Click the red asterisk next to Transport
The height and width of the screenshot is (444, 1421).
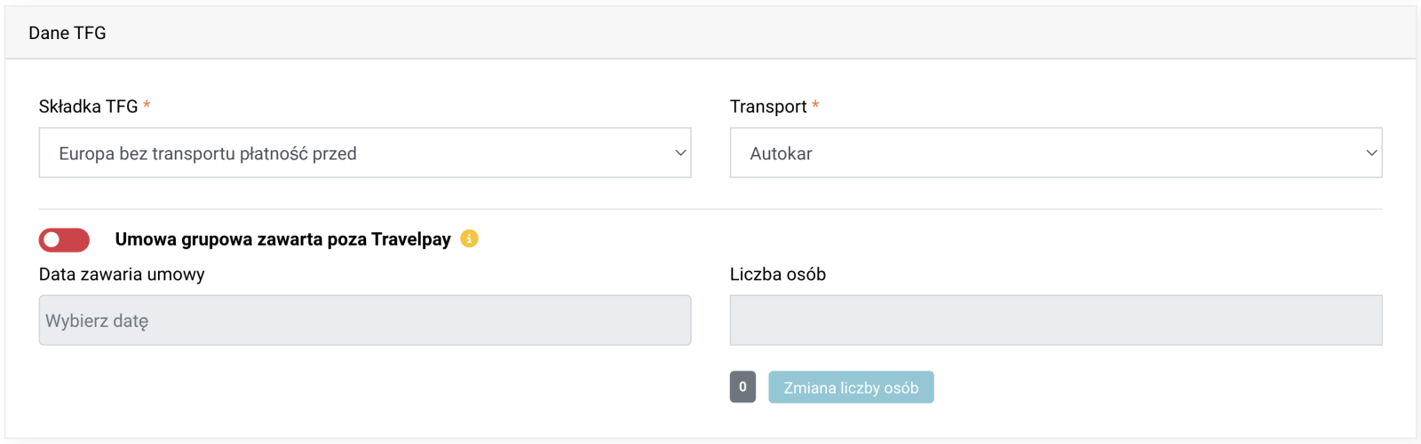[815, 105]
